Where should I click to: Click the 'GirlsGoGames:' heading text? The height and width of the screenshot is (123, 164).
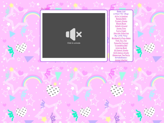click(121, 58)
